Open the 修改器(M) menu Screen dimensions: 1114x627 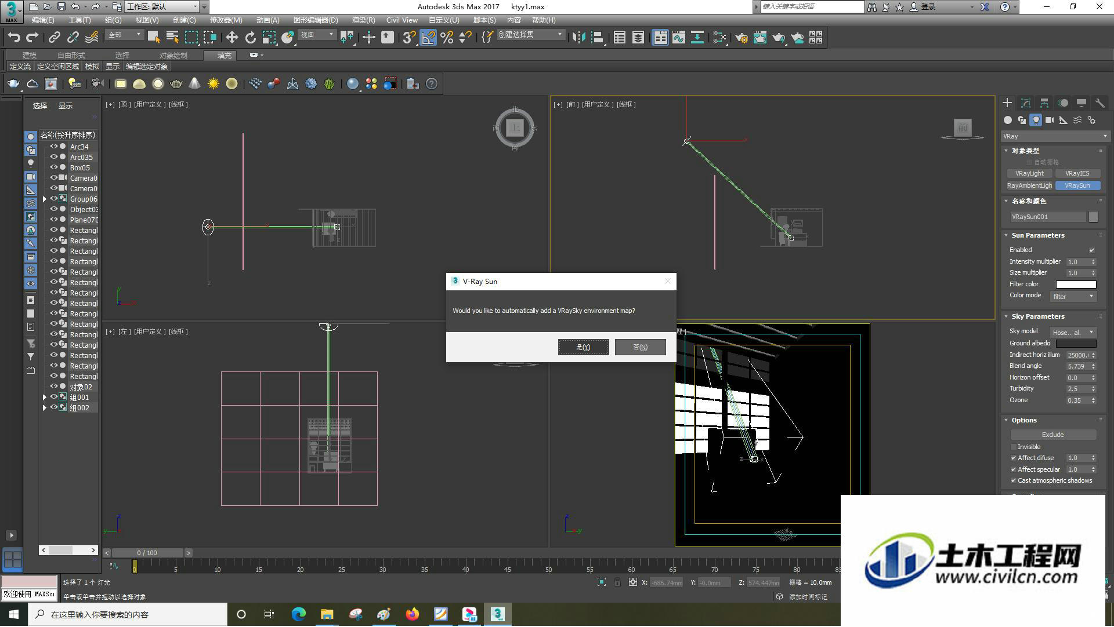(226, 20)
